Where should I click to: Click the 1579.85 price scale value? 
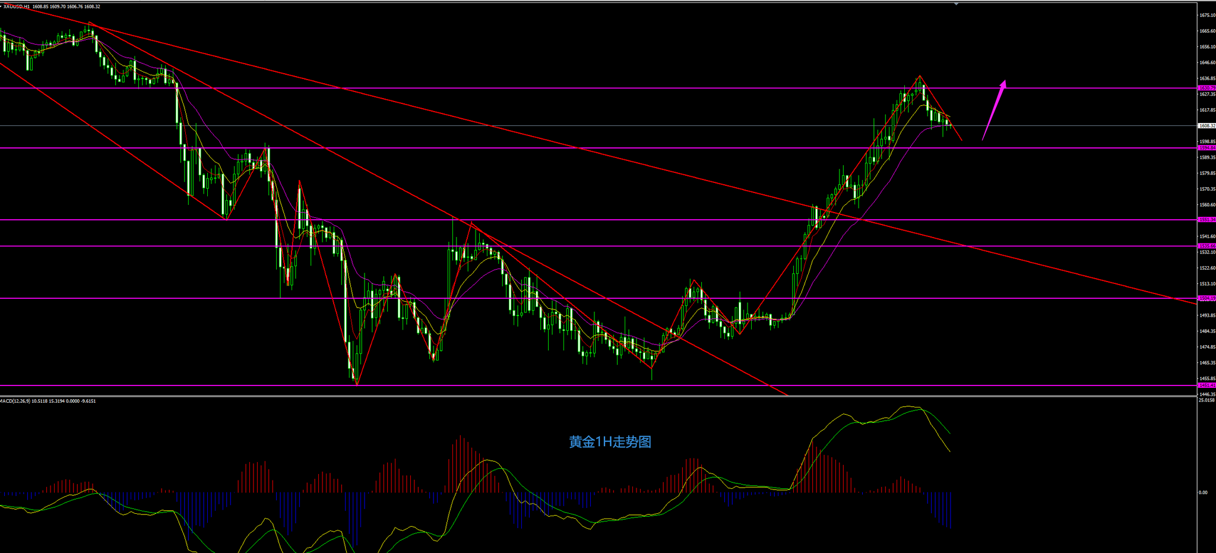pyautogui.click(x=1207, y=173)
